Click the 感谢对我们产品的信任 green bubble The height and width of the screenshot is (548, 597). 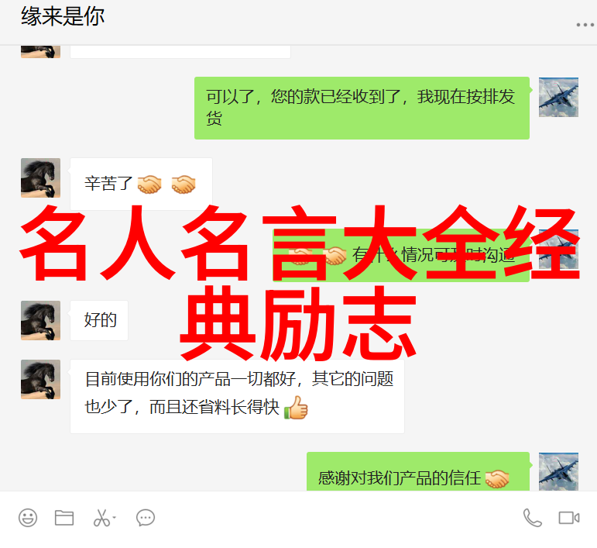point(418,472)
